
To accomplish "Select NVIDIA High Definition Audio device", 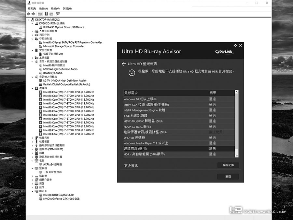I will [60, 69].
